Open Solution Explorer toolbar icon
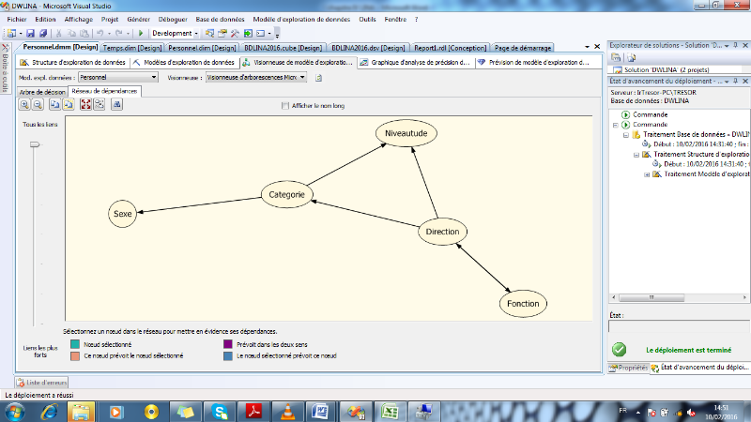The width and height of the screenshot is (751, 422). (x=209, y=33)
